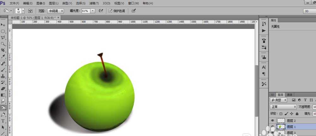The width and height of the screenshot is (316, 136).
Task: Open the Character panel icon
Action: 264,67
